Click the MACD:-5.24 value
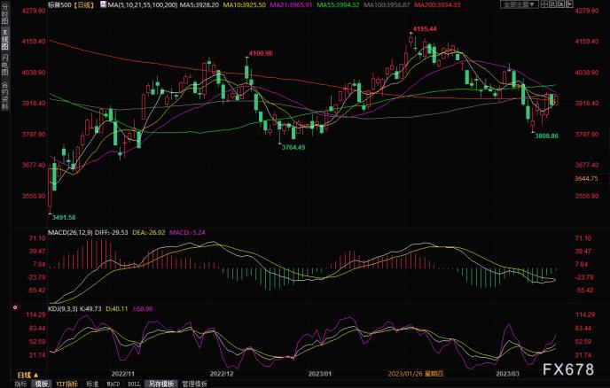The width and height of the screenshot is (610, 388). 187,232
